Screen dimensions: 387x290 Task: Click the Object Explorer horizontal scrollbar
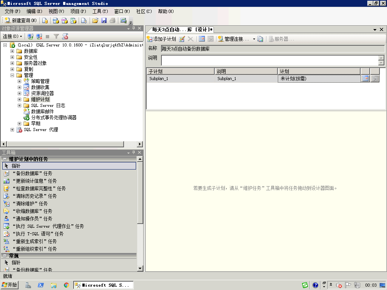72,144
